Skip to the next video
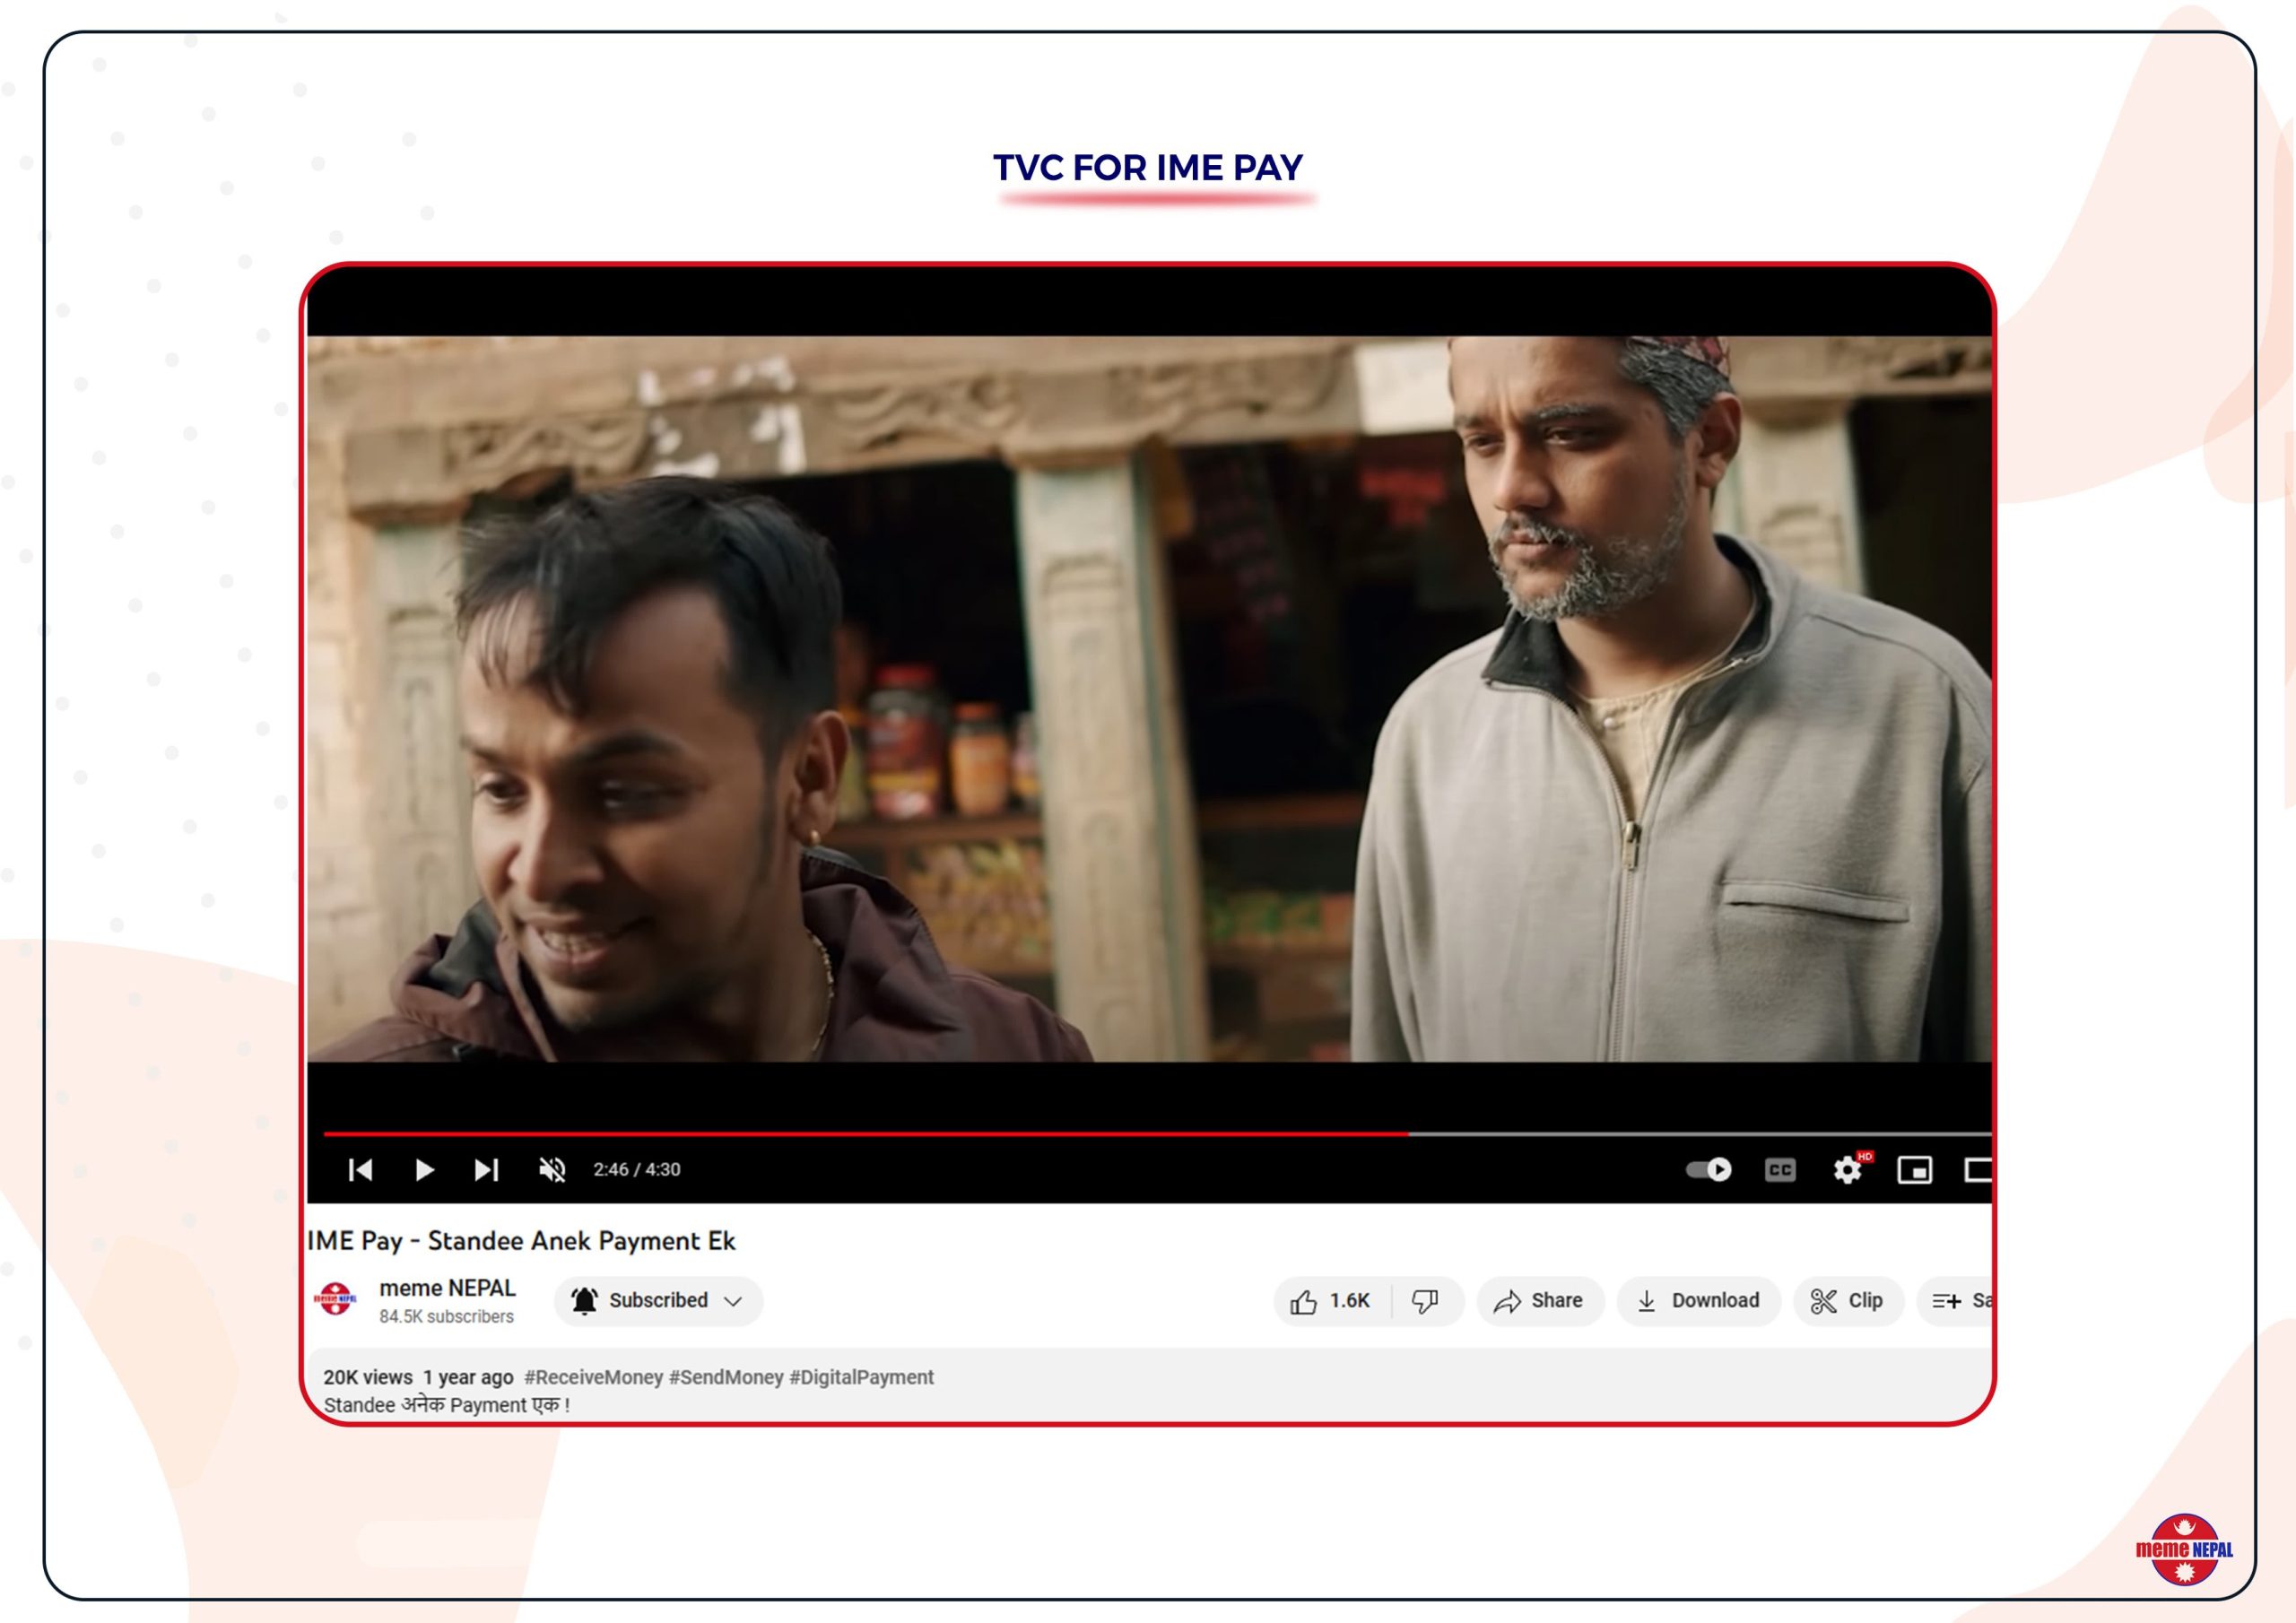Image resolution: width=2296 pixels, height=1623 pixels. tap(486, 1169)
